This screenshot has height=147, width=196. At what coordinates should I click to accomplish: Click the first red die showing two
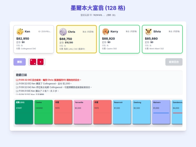[33, 62]
